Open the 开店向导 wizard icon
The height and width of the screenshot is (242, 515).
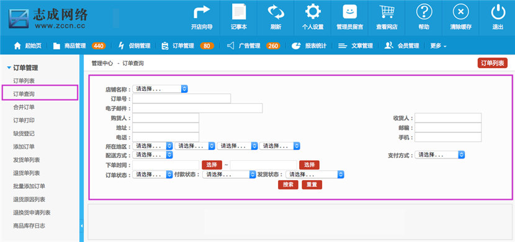202,12
